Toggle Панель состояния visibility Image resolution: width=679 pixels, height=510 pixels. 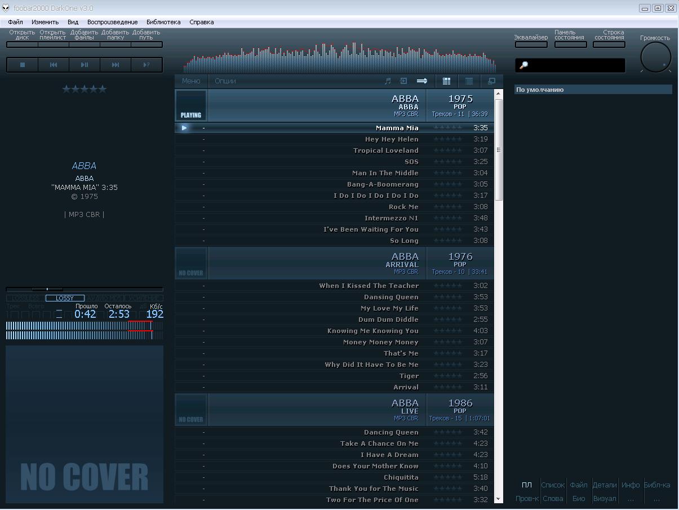click(570, 44)
